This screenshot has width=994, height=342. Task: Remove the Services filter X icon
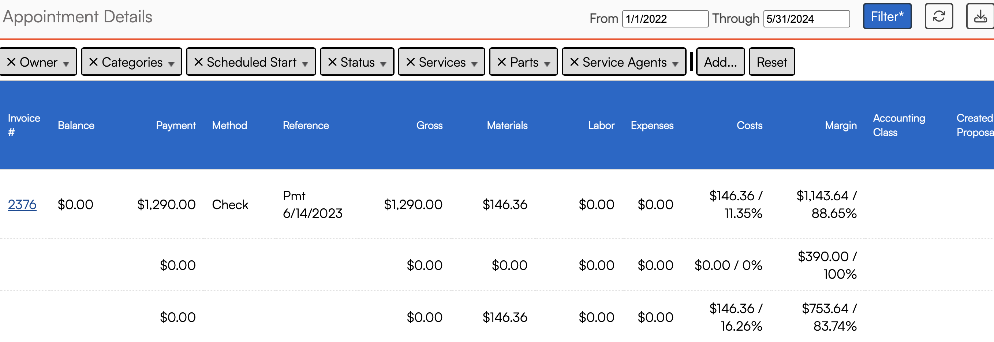click(x=411, y=62)
